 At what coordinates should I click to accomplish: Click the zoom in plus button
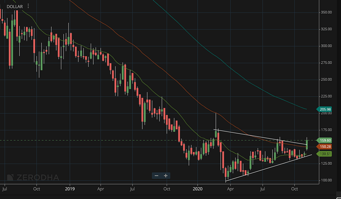166,175
